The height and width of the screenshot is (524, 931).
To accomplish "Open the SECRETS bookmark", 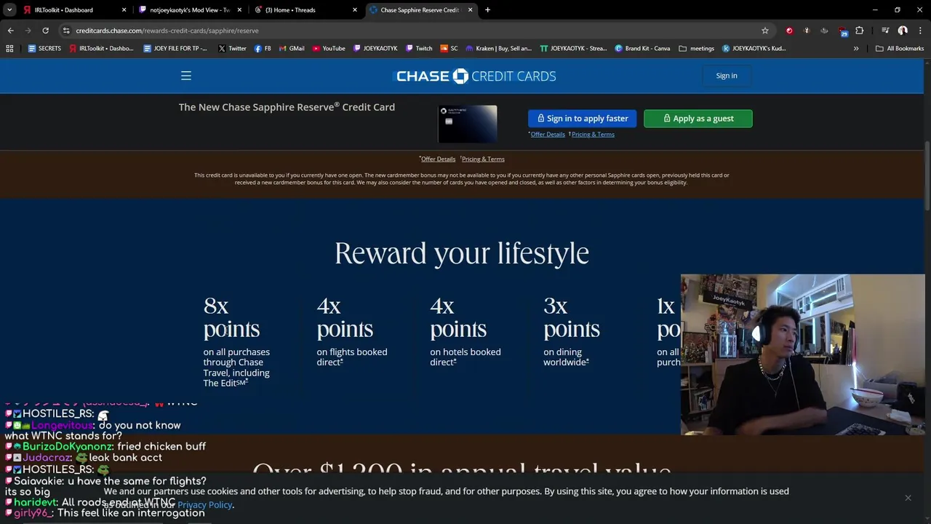I will click(44, 49).
